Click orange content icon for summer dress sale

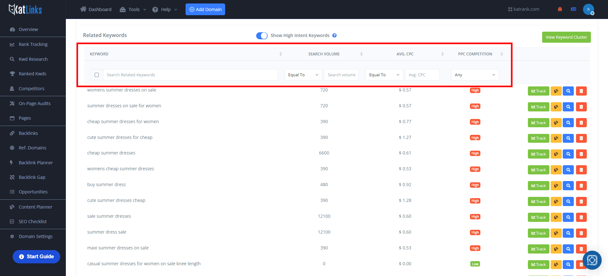point(556,233)
